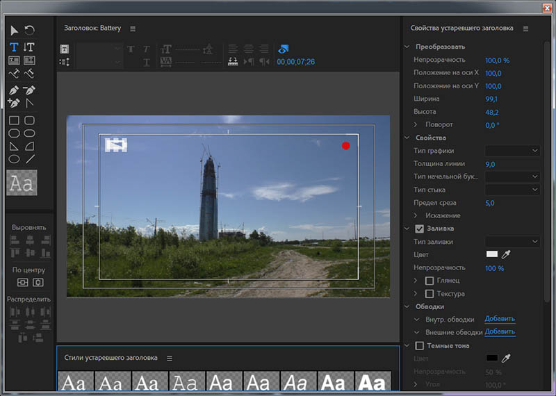Select the Delete Anchor Point tool
Screen dimensions: 556x396
point(29,90)
